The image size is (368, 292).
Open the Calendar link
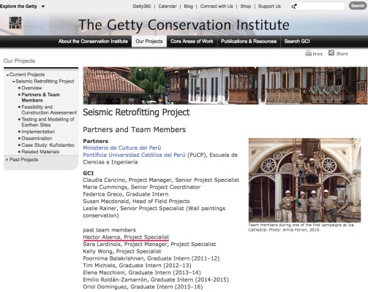tap(168, 7)
